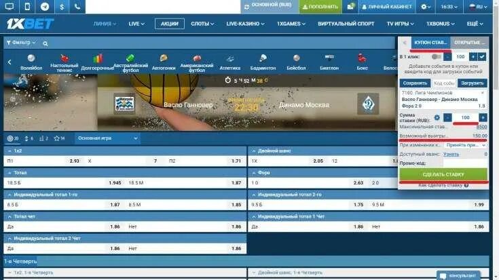Image resolution: width=499 pixels, height=280 pixels.
Task: Click Загрузить events button
Action: [473, 83]
